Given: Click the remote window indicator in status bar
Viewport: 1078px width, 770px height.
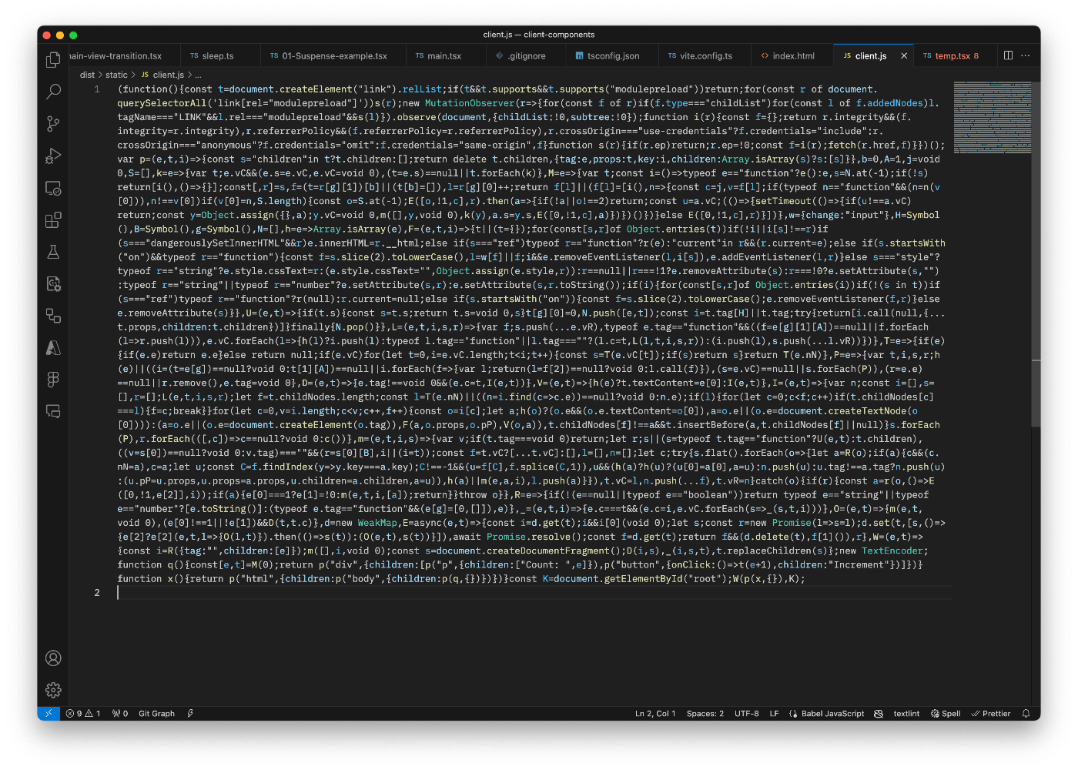Looking at the screenshot, I should 49,714.
